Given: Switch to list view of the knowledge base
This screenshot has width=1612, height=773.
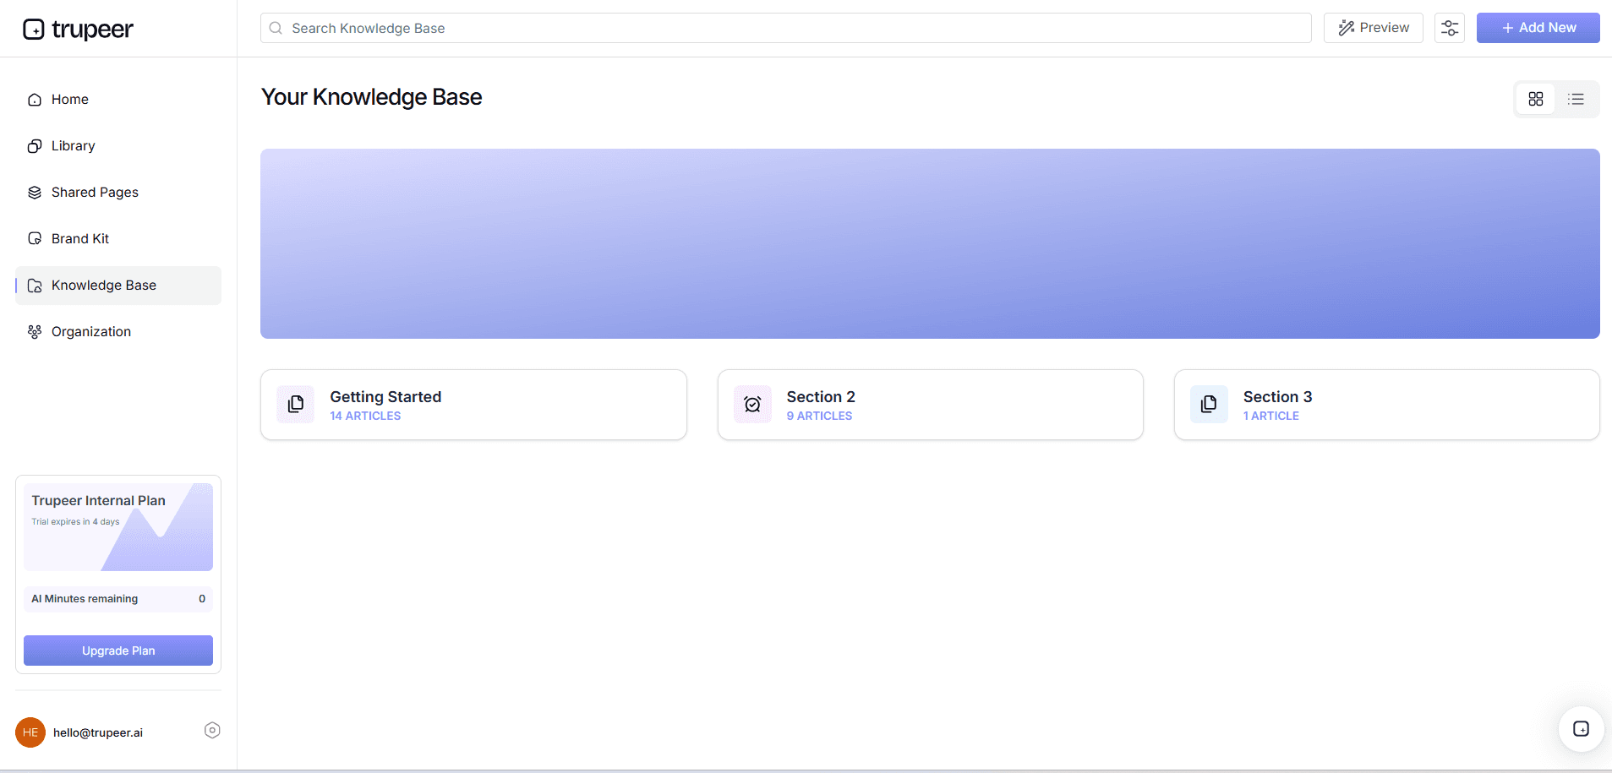Looking at the screenshot, I should coord(1576,99).
